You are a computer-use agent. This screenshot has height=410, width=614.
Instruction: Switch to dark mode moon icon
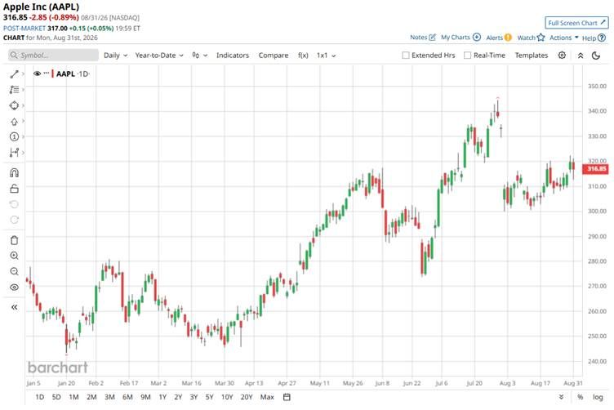596,56
